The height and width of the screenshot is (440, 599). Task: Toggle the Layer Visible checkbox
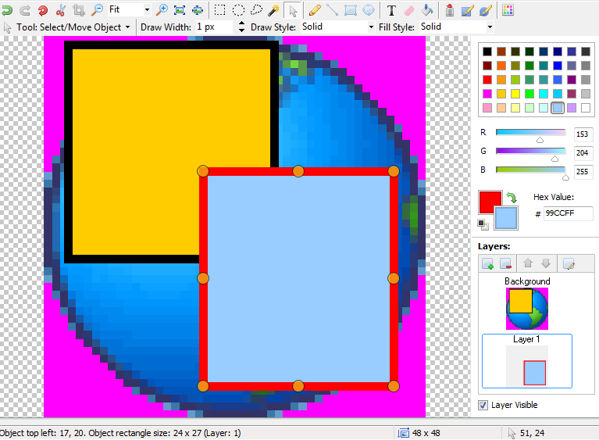point(483,405)
